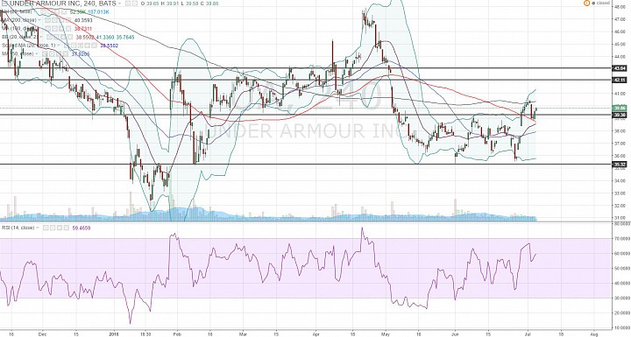Screen dimensions: 631x337
Task: Remove MA (200, close) with its X icon
Action: coord(68,20)
